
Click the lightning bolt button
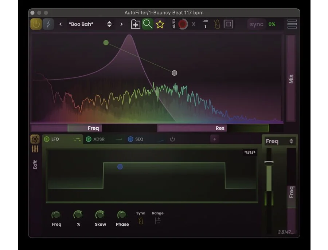(48, 24)
